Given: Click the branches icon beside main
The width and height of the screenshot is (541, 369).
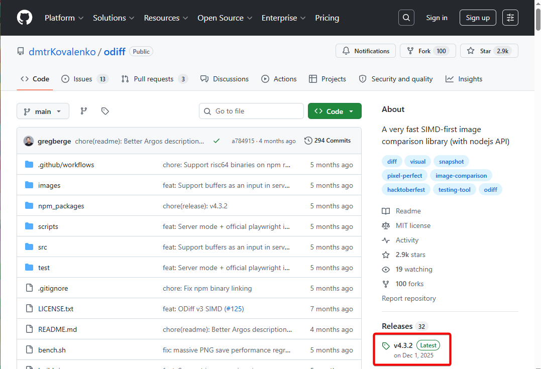Looking at the screenshot, I should pyautogui.click(x=84, y=111).
